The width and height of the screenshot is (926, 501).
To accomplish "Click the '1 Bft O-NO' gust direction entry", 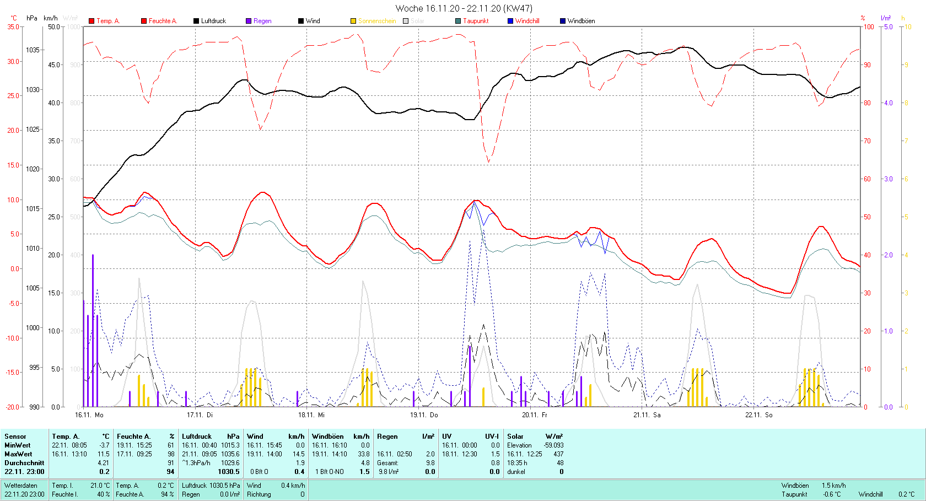I will tap(330, 472).
